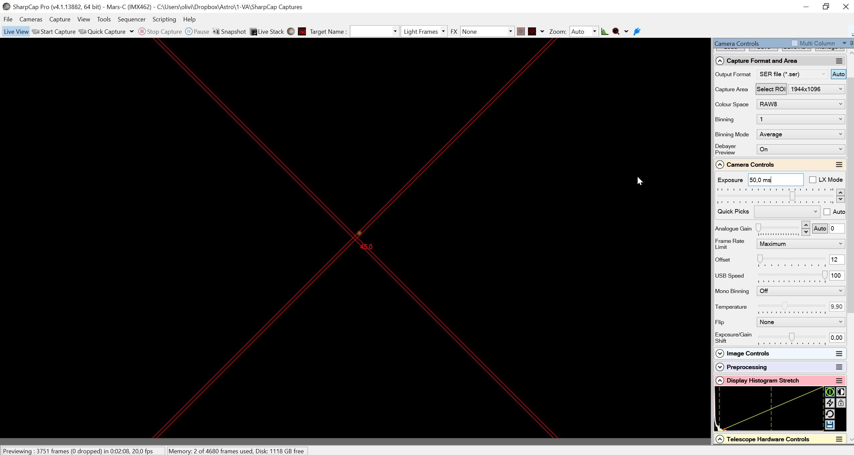The image size is (854, 455).
Task: Click the USB Speed slider thumb
Action: 825,275
